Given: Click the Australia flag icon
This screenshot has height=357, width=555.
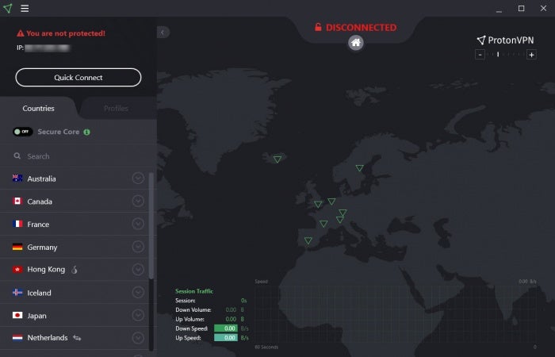Looking at the screenshot, I should [x=17, y=178].
